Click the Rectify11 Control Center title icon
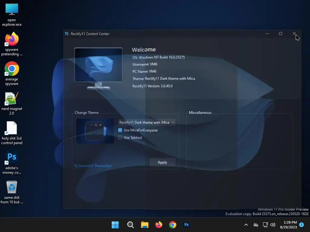 pos(67,34)
